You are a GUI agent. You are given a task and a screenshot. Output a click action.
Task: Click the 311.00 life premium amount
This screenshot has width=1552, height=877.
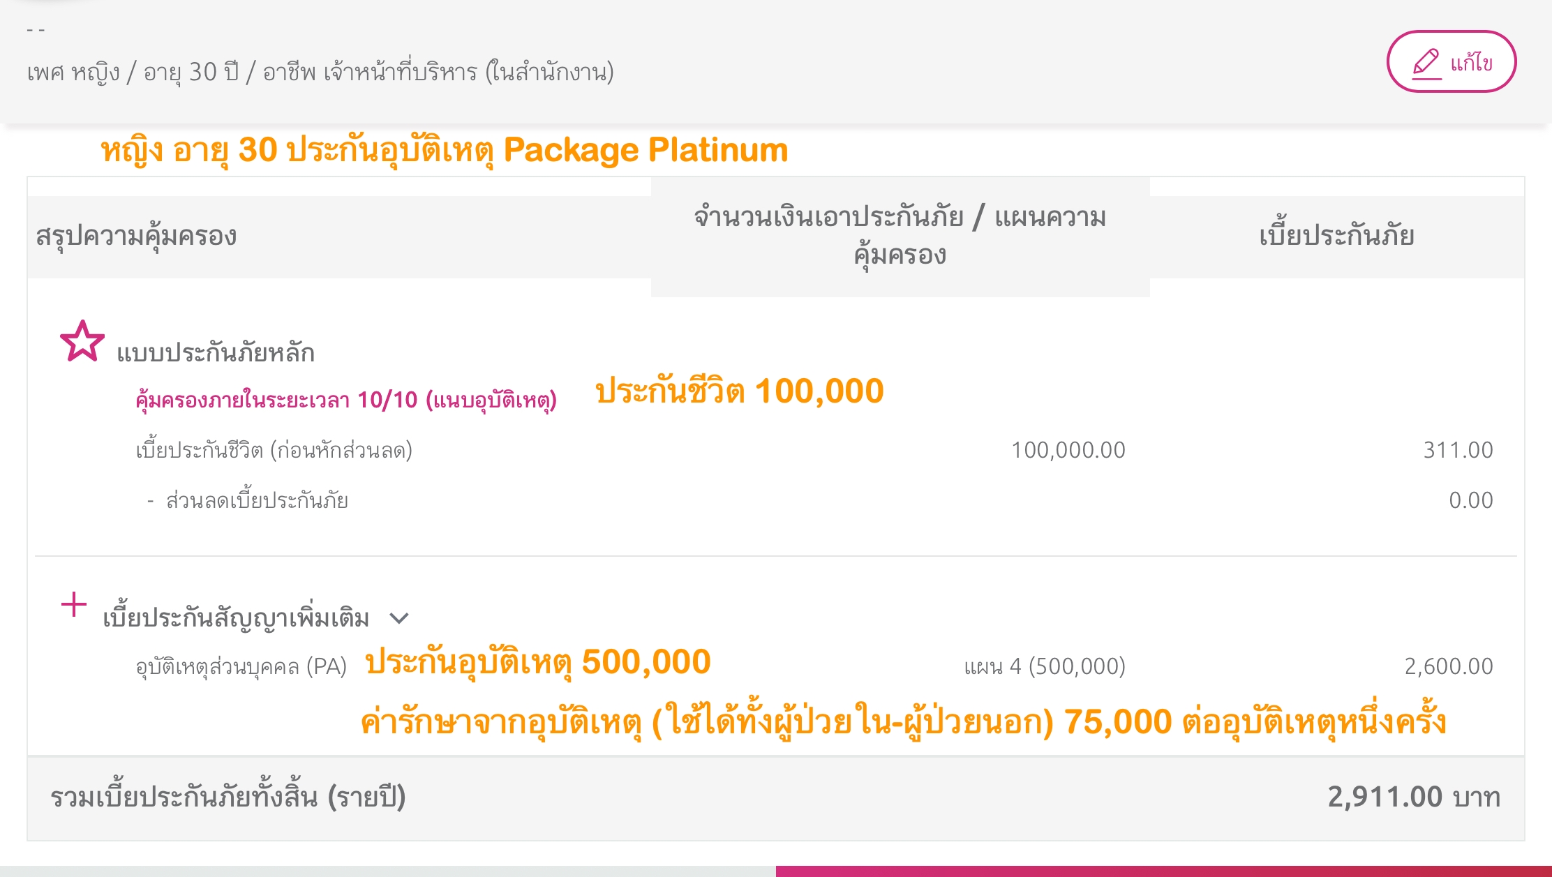(1458, 451)
